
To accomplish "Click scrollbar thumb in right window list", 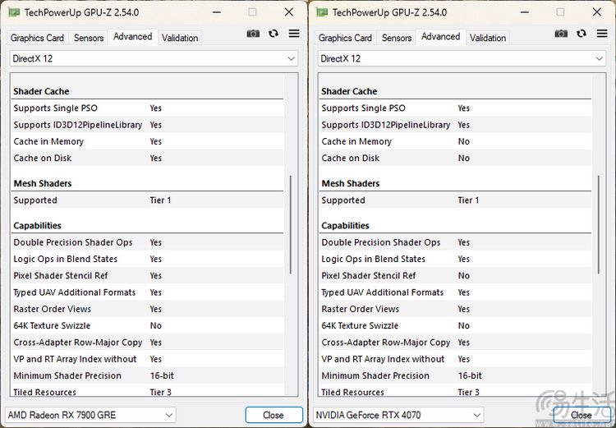I will [x=599, y=225].
